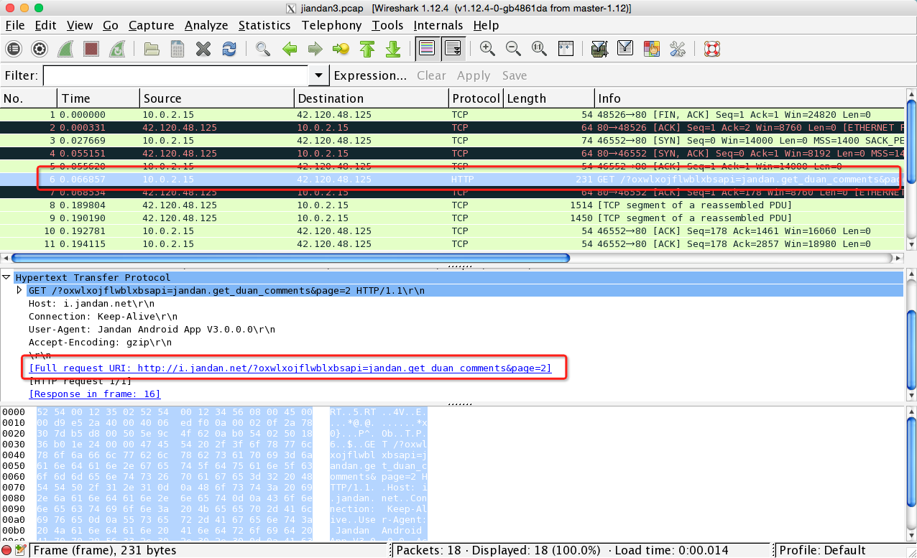The image size is (917, 558).
Task: Select the User-Agent header line
Action: point(152,330)
